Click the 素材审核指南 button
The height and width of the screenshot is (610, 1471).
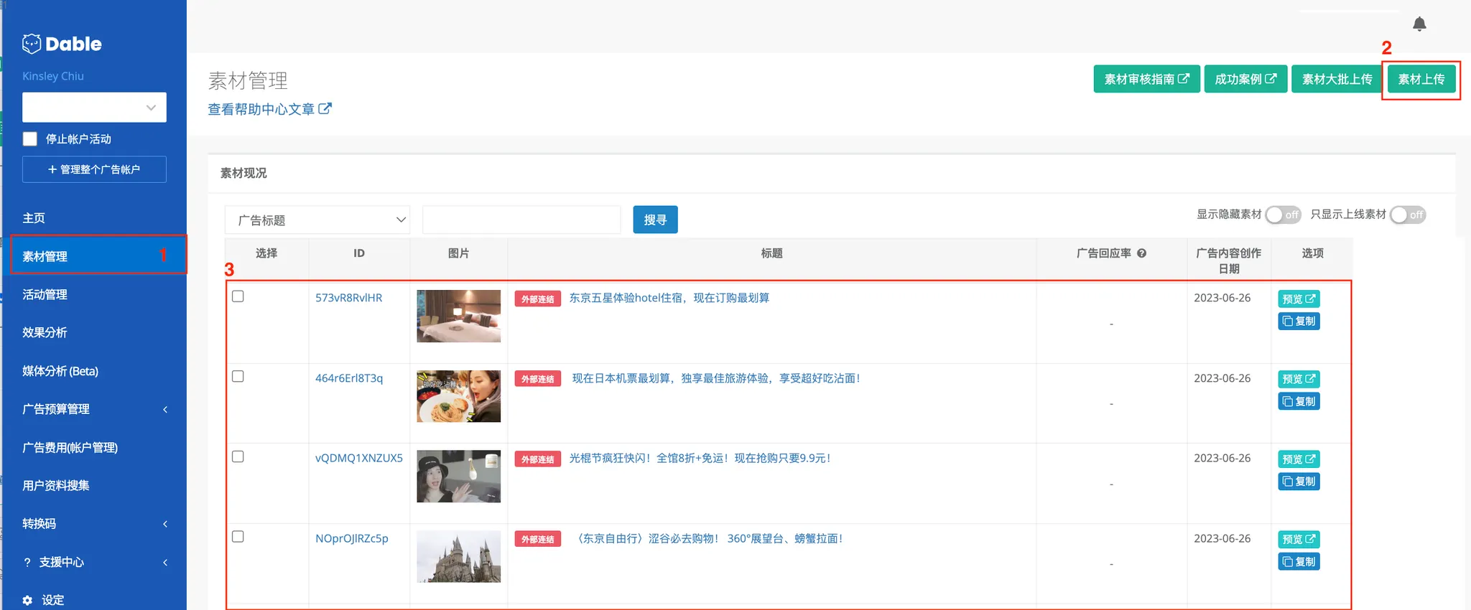click(1146, 79)
